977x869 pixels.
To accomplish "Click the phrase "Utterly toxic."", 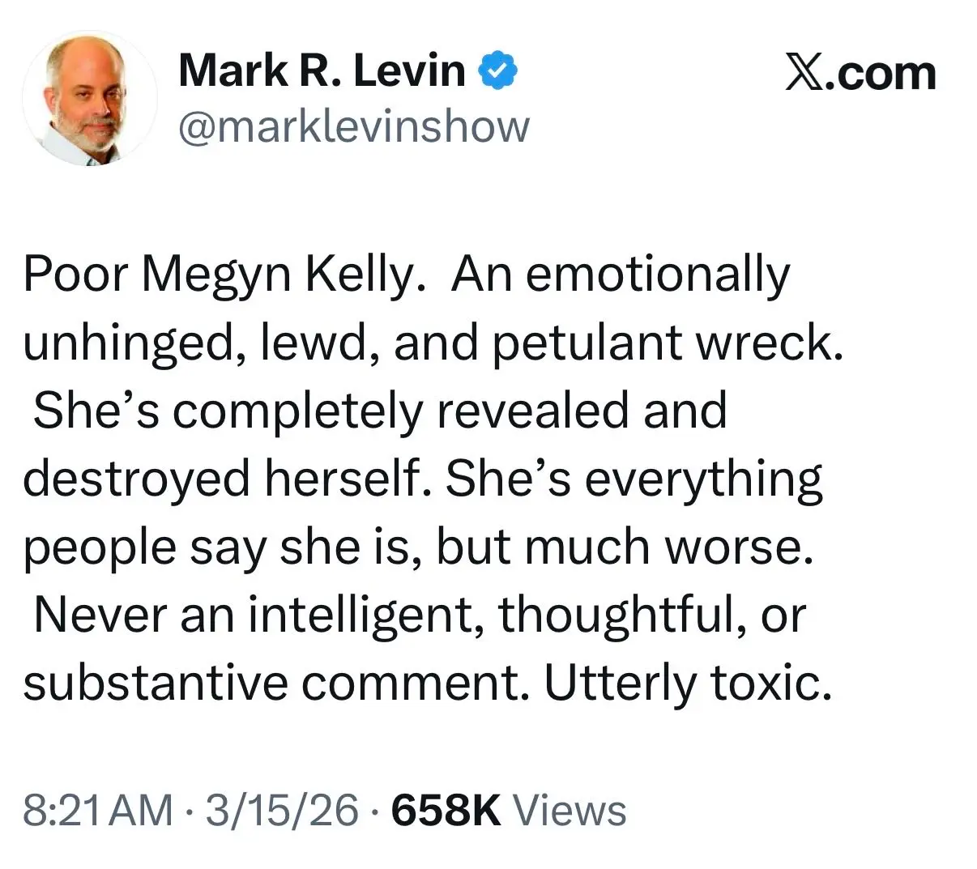I will (x=688, y=683).
